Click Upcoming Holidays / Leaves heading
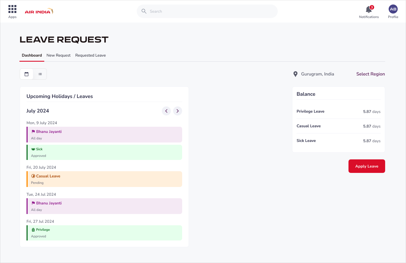 (60, 96)
